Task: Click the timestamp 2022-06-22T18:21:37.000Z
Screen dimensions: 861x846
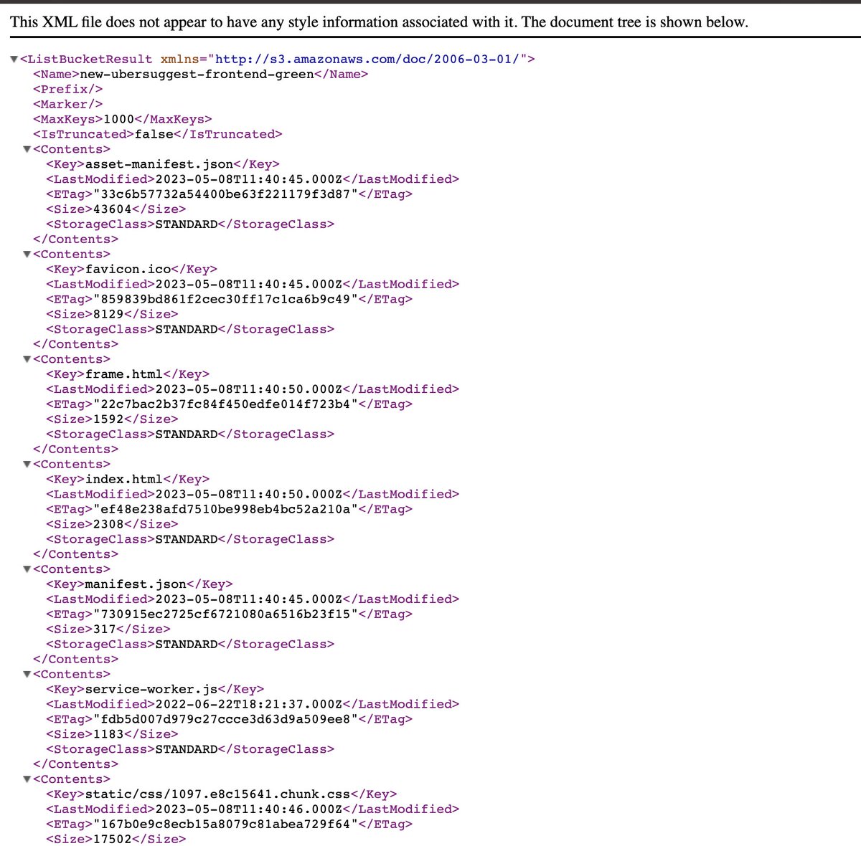Action: pyautogui.click(x=248, y=705)
